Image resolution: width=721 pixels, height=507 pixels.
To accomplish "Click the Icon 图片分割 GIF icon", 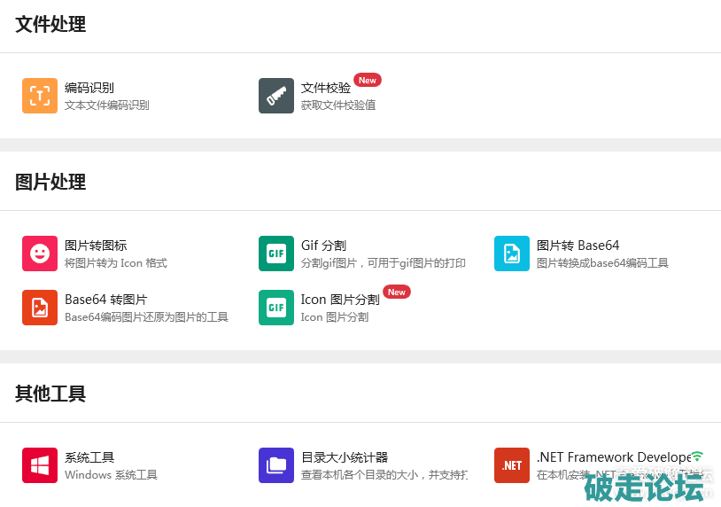I will click(276, 308).
